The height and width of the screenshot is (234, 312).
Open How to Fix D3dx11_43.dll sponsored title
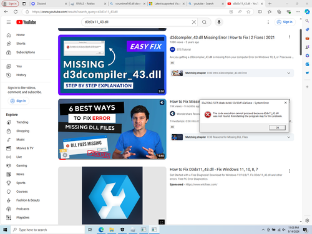213,170
